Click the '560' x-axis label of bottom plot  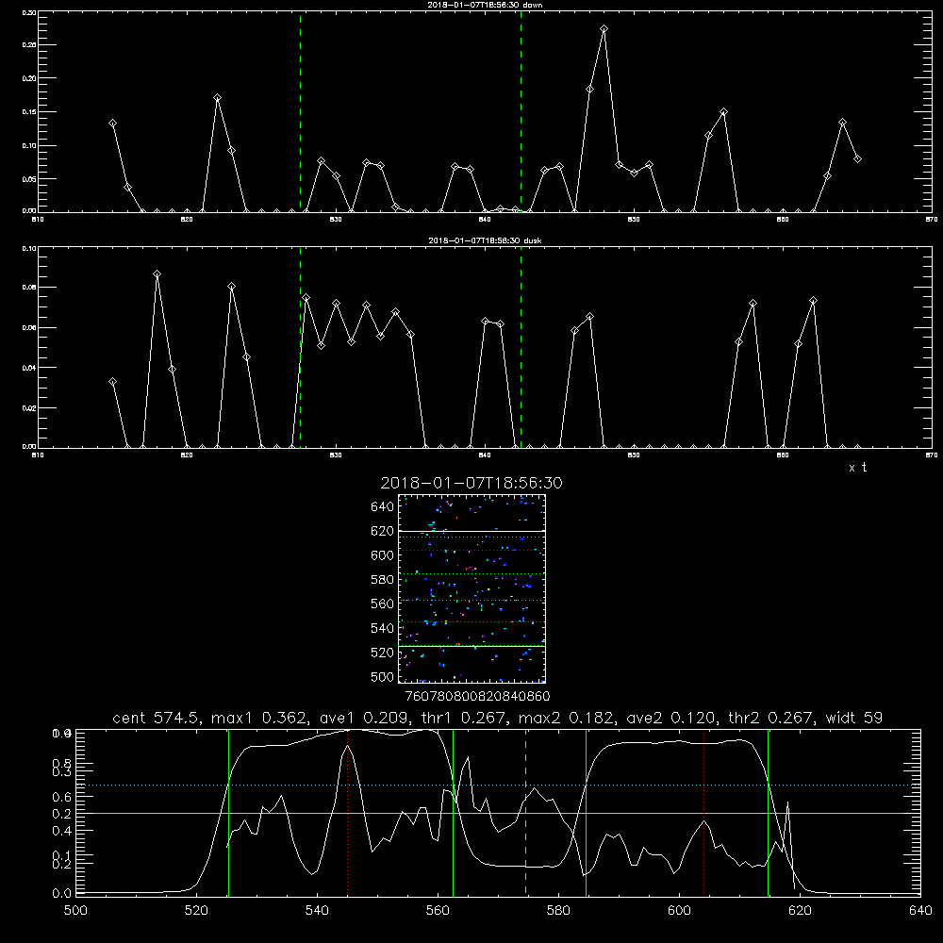tap(438, 911)
